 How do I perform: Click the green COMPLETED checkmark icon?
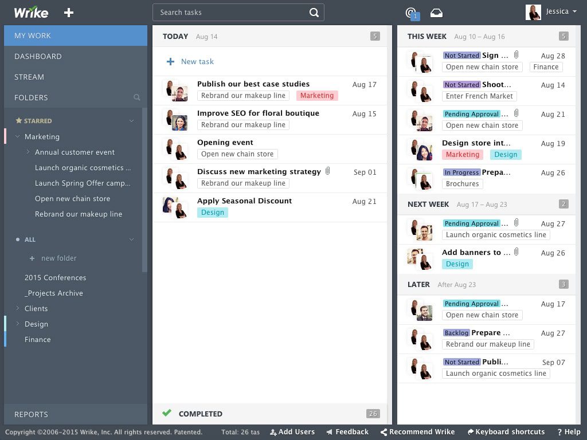click(167, 413)
